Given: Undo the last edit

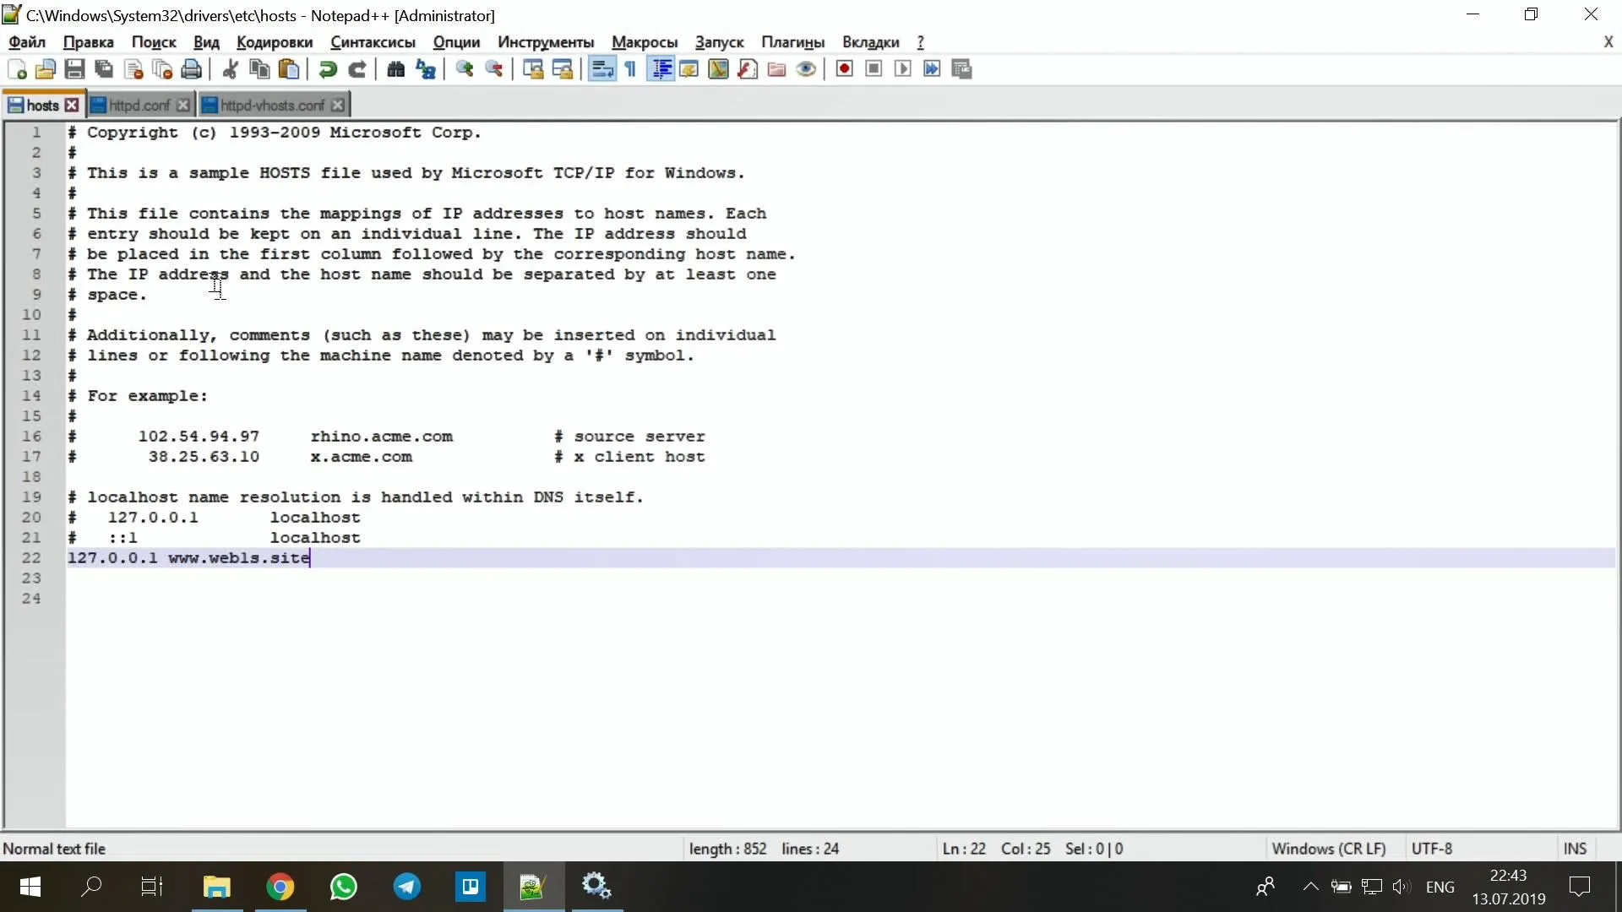Looking at the screenshot, I should pos(328,69).
